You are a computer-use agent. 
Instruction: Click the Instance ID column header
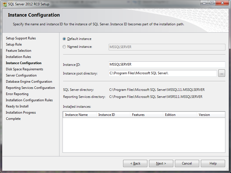113,115
